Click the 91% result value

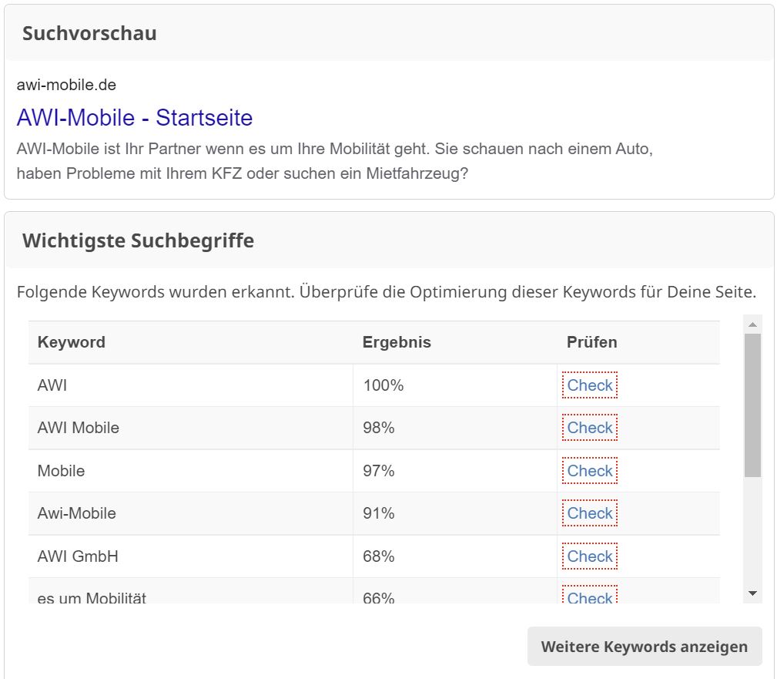click(379, 514)
